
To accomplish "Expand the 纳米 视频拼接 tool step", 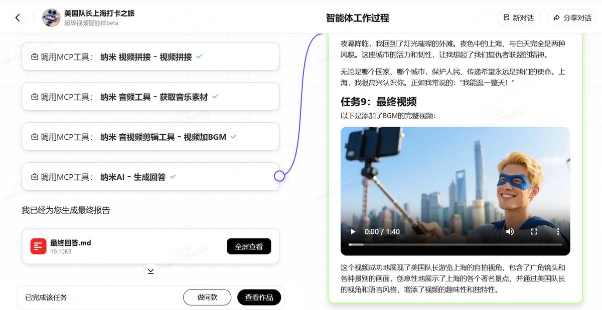I will point(150,57).
